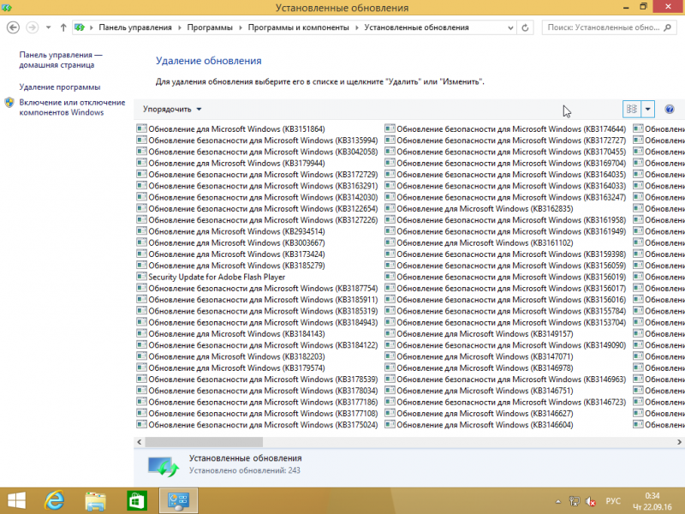Click the search magnifier icon
Viewport: 685px width, 514px height.
pos(667,27)
